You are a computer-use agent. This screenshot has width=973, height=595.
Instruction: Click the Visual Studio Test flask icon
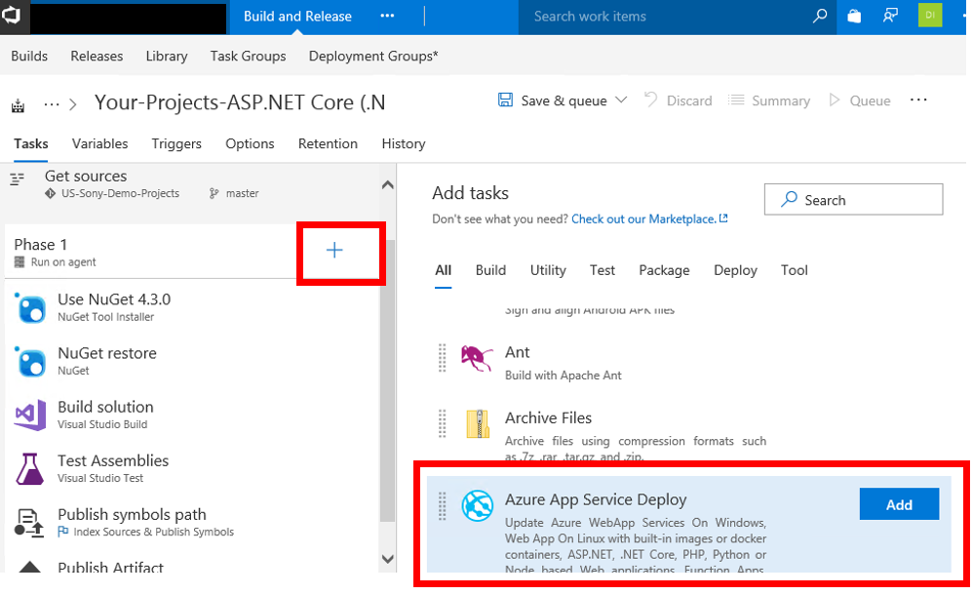[x=30, y=469]
